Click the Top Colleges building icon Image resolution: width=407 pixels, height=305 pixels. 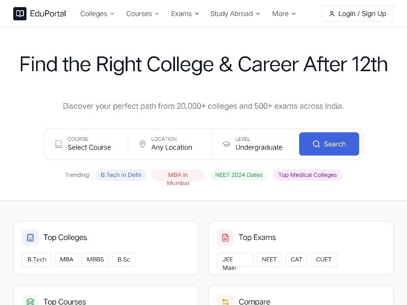tap(30, 237)
